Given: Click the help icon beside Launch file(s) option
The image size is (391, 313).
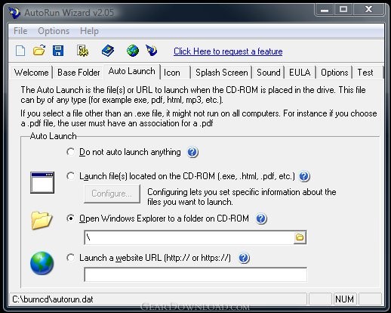Looking at the screenshot, I should [x=304, y=176].
